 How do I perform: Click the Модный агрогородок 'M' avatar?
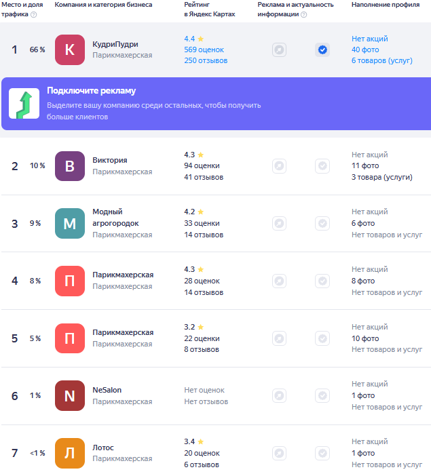tap(70, 224)
